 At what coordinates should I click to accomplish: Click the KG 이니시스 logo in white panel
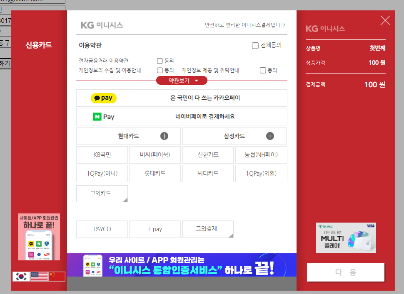pyautogui.click(x=102, y=25)
